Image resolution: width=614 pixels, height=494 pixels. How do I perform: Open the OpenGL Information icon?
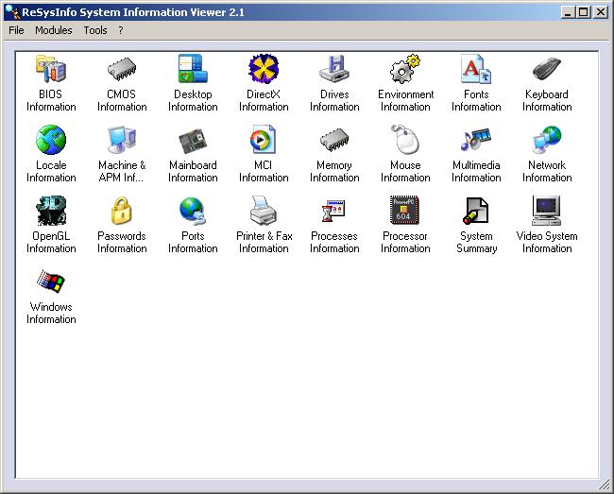pos(51,211)
